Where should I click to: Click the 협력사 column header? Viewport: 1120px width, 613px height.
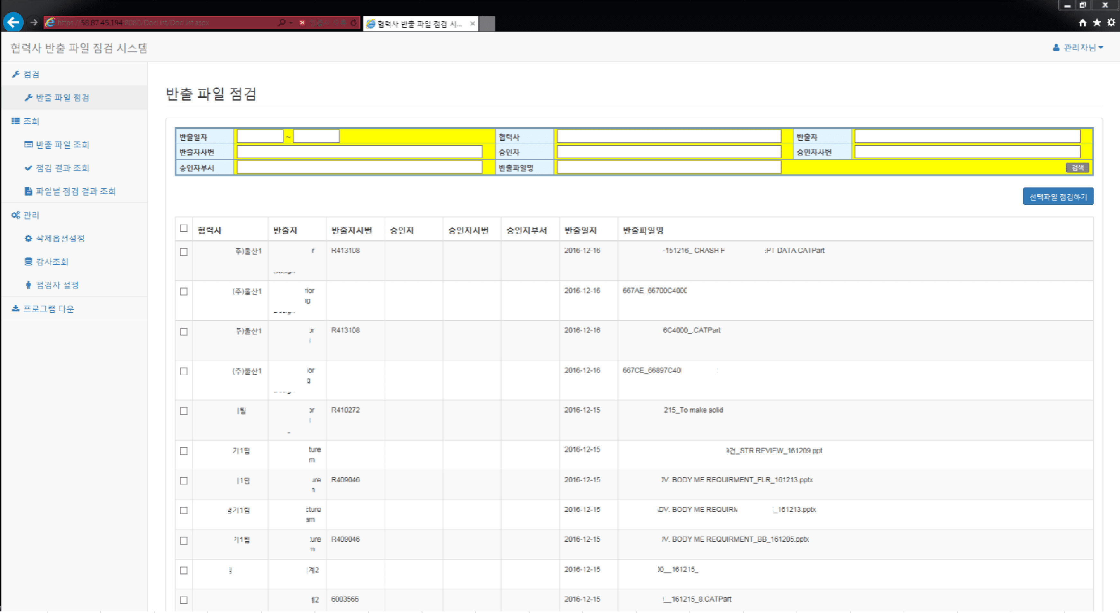coord(210,230)
